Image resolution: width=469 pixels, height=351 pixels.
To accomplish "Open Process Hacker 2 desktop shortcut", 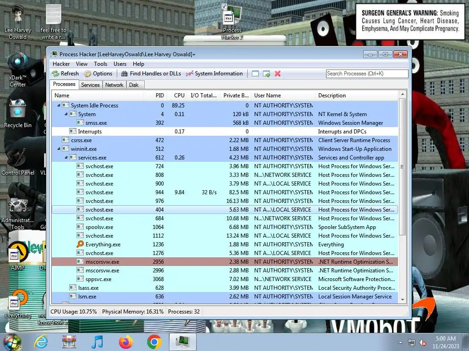I will point(232,22).
